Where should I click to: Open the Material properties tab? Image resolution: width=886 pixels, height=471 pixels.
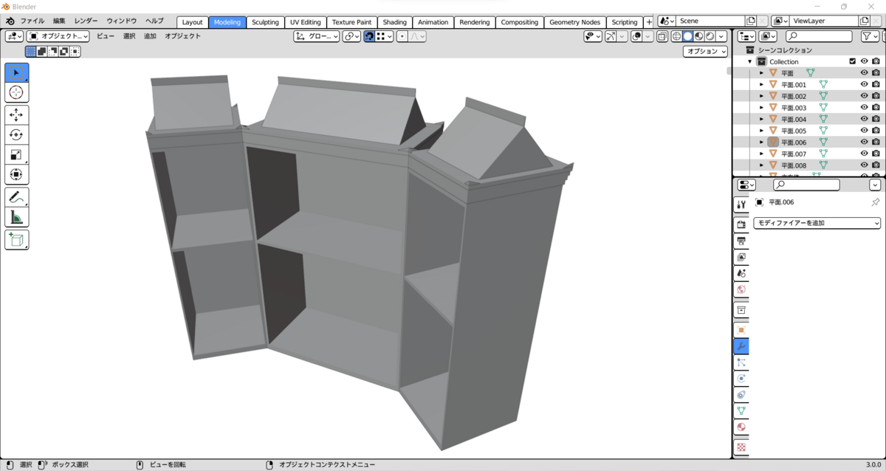point(741,427)
